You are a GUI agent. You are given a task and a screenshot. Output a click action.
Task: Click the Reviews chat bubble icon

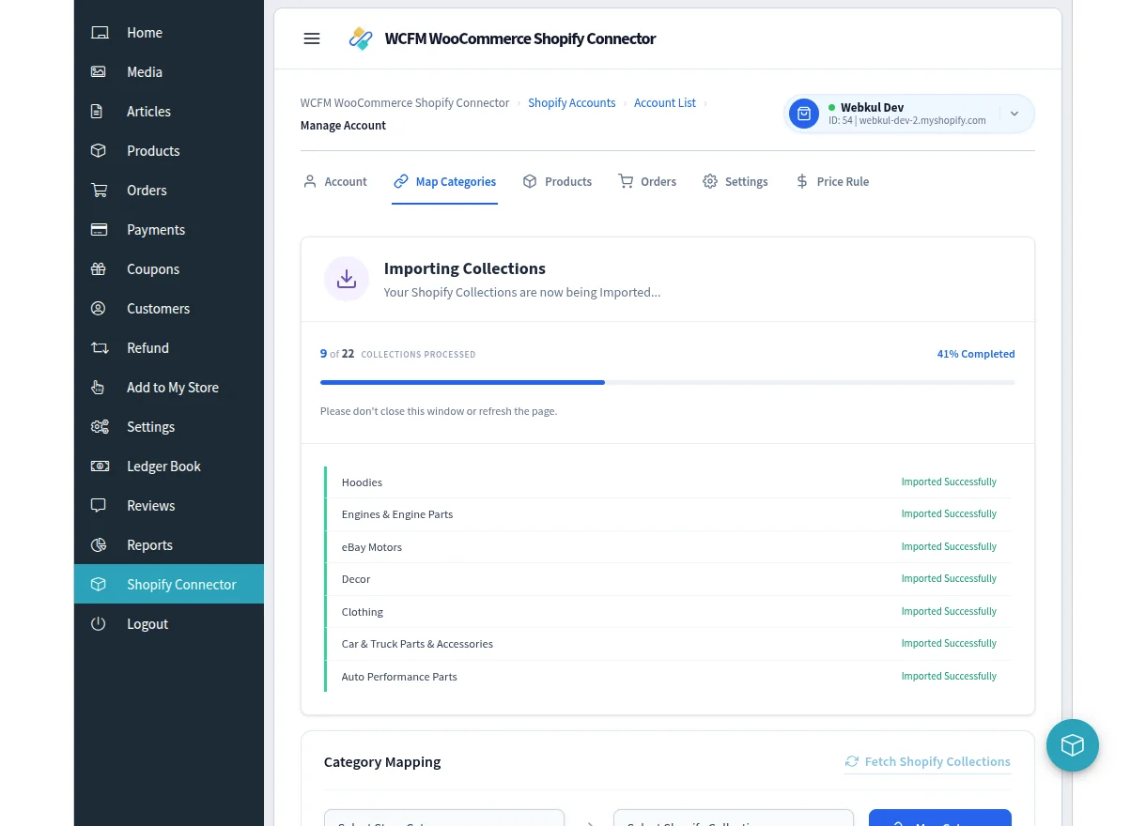click(x=99, y=506)
